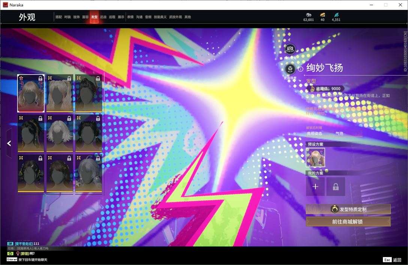The image size is (408, 265).
Task: Select the black gold-ornament hairstyle starting the third row
Action: (31, 174)
